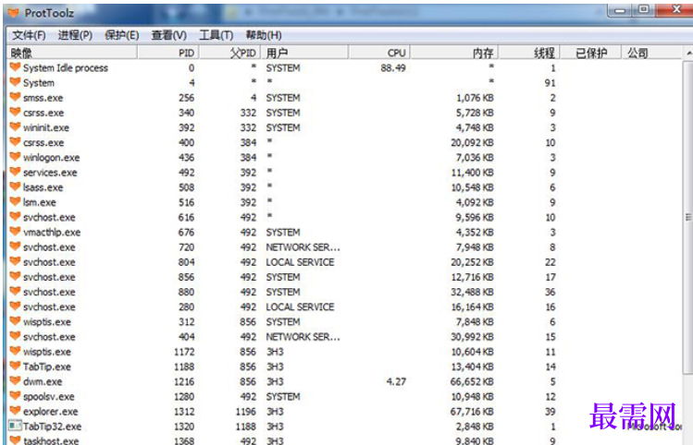Open the 文件(F) menu
Screen dimensions: 693x445
click(29, 35)
